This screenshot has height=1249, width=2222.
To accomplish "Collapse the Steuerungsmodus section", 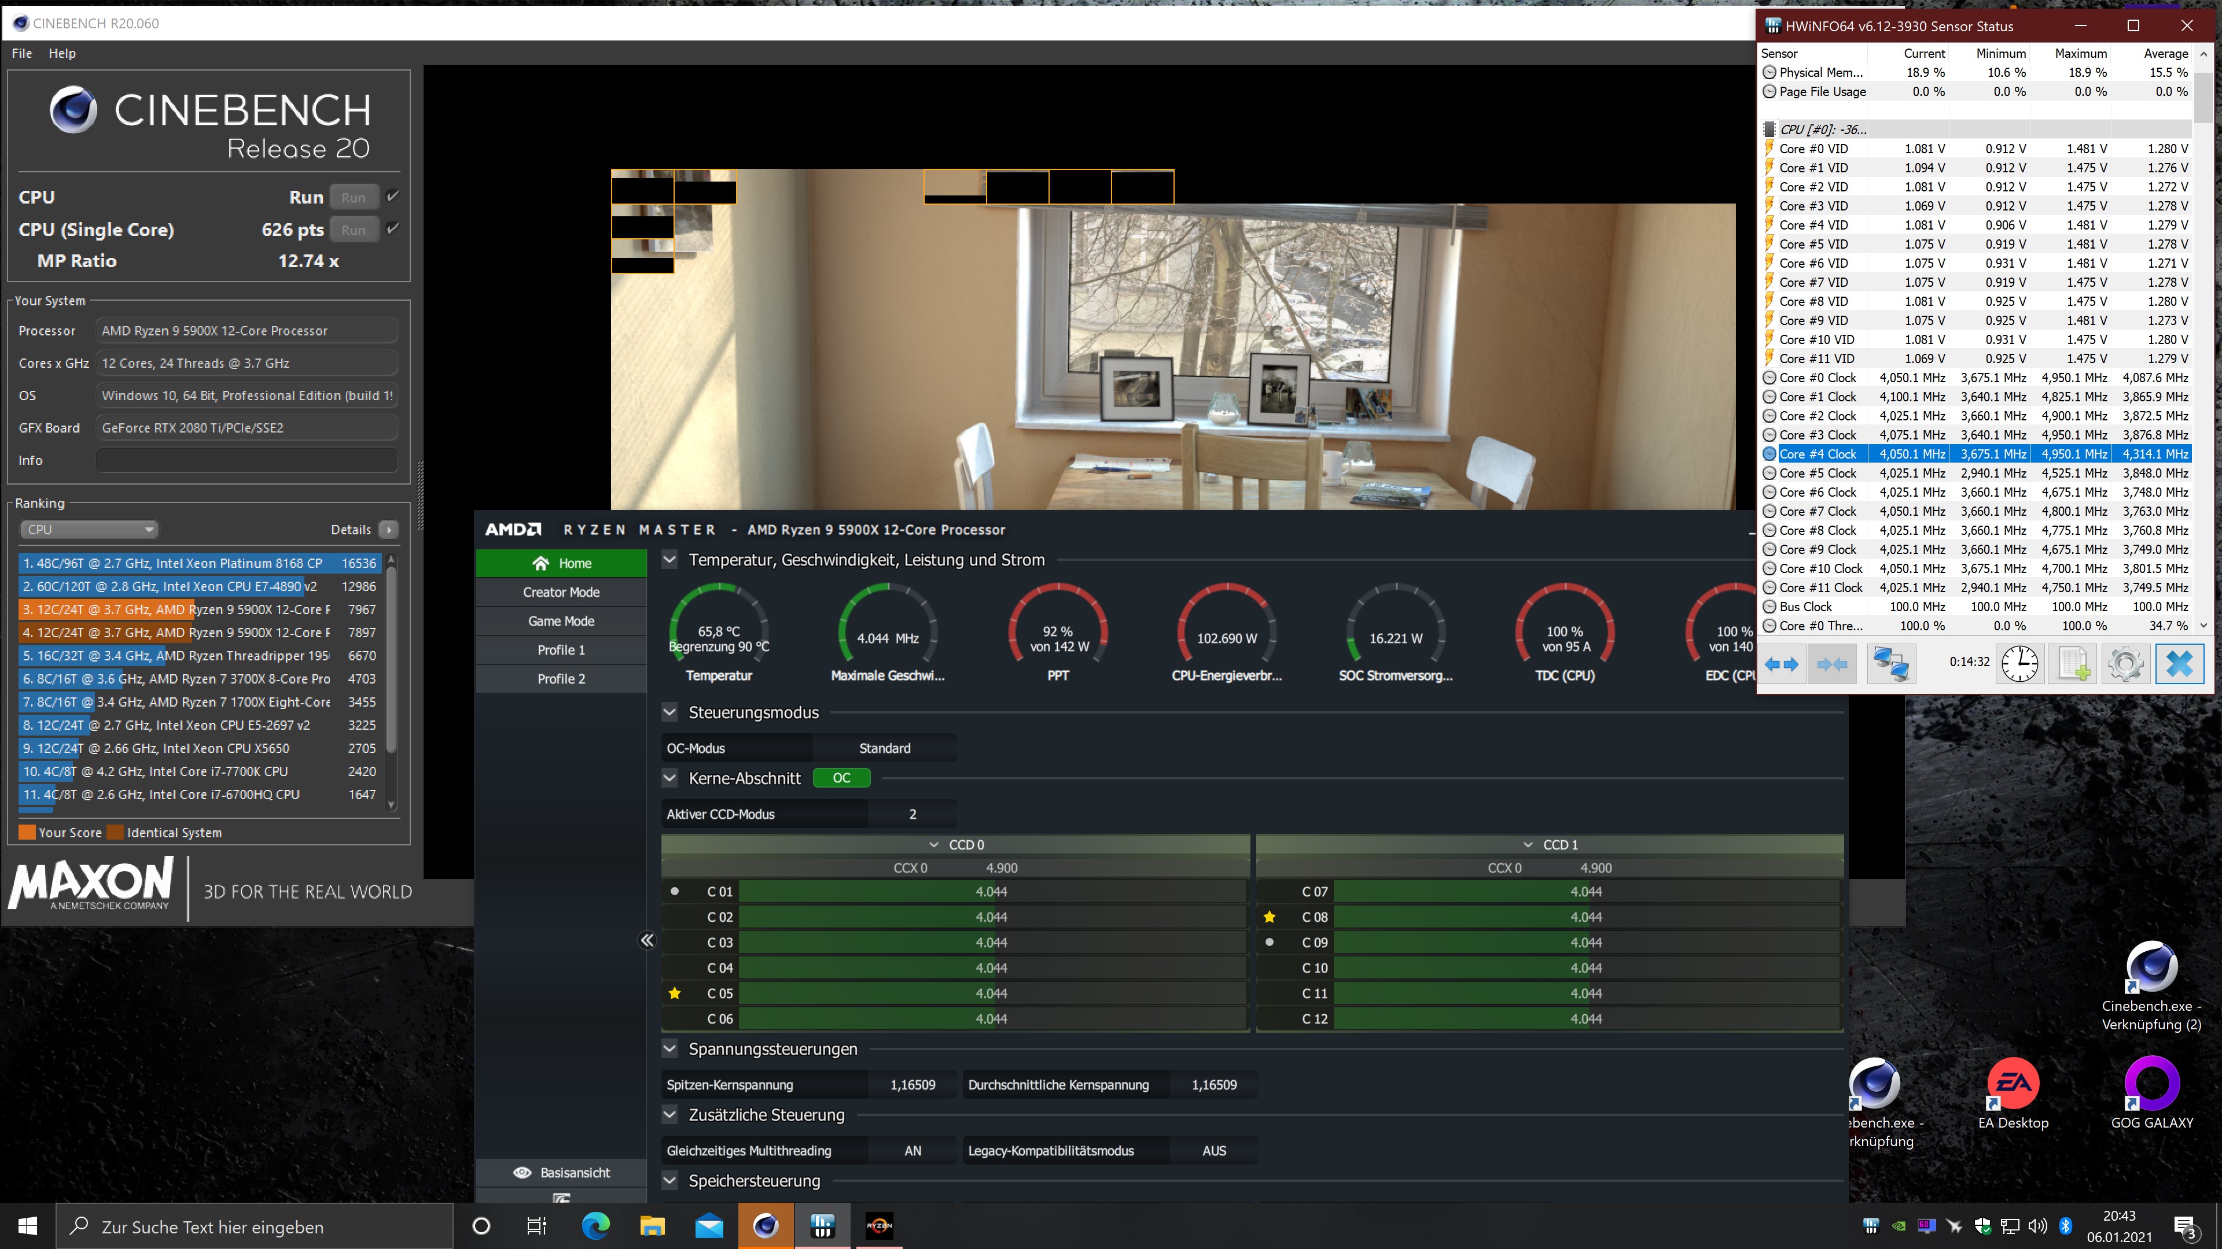I will 669,712.
